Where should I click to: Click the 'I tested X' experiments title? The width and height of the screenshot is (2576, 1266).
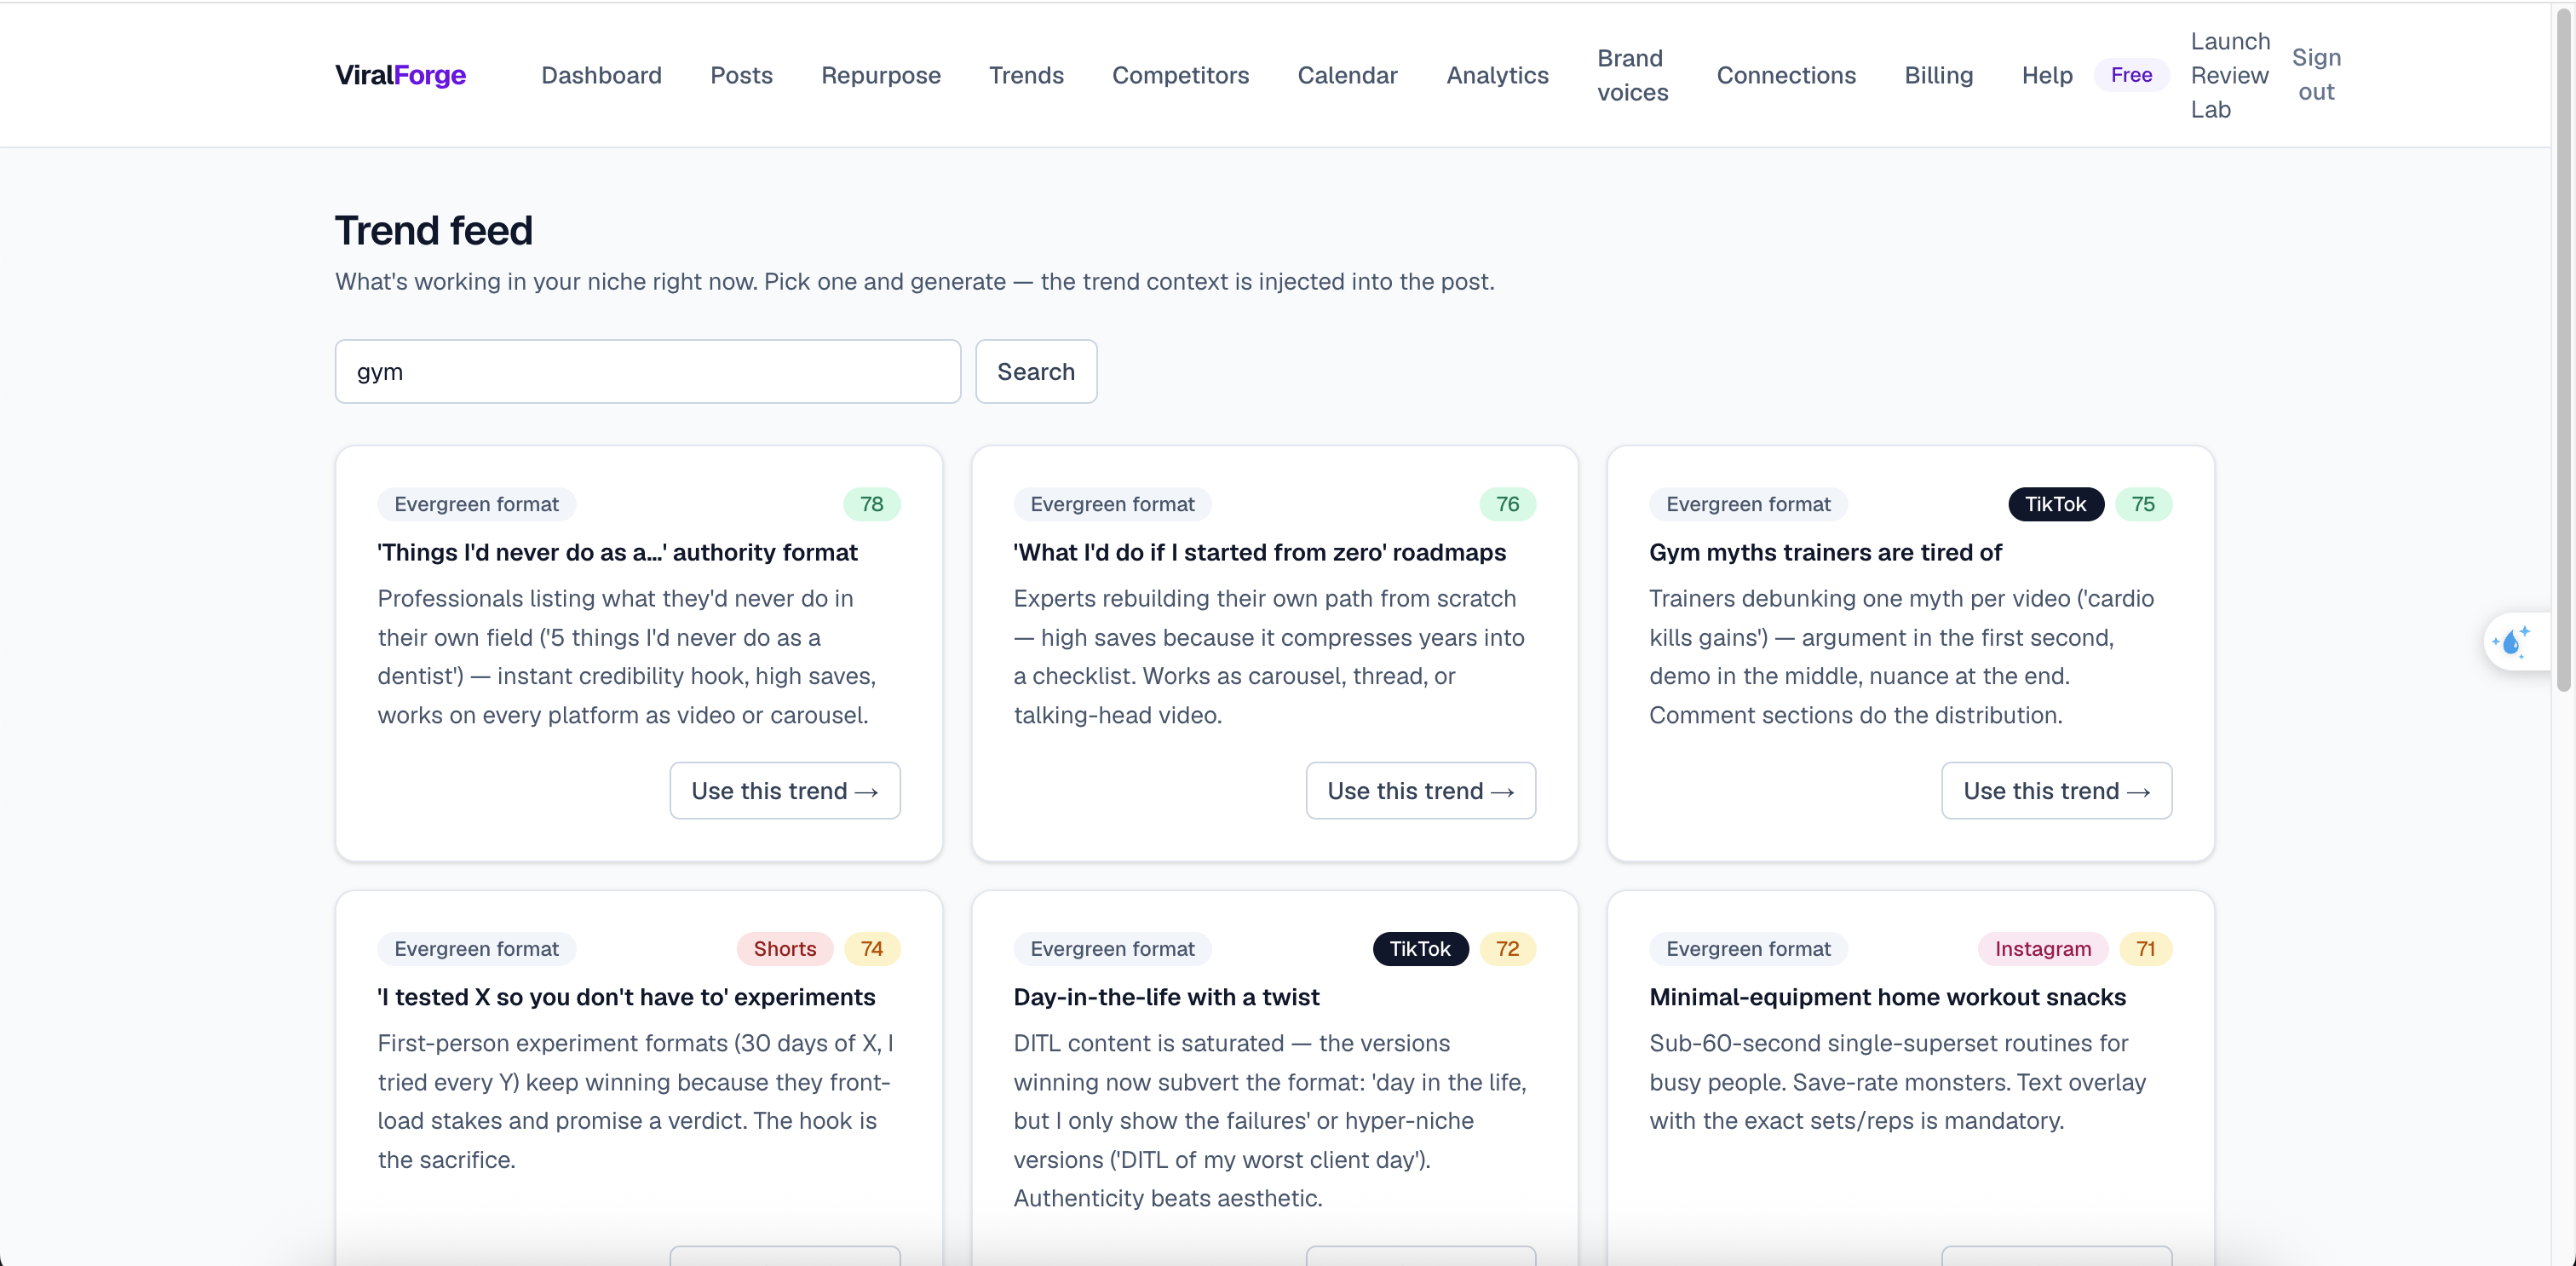tap(626, 998)
